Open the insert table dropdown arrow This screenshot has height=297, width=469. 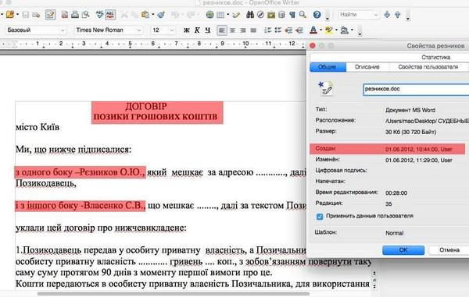227,15
